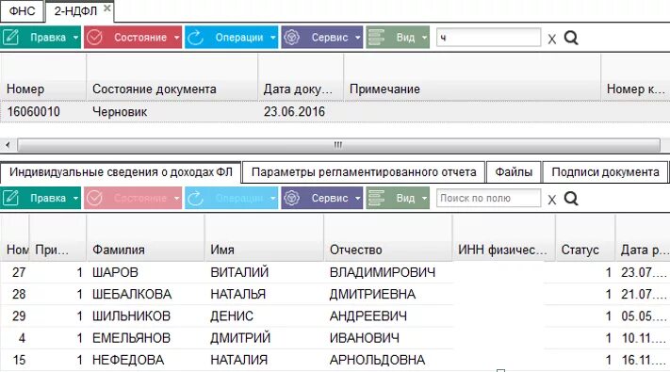Viewport: 670px width, 372px height.
Task: Click the lower Вид list layout icon
Action: [376, 198]
